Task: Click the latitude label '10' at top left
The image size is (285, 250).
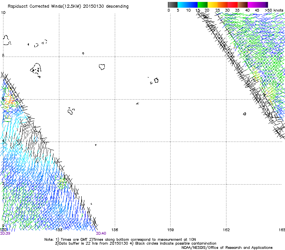Action: point(3,13)
